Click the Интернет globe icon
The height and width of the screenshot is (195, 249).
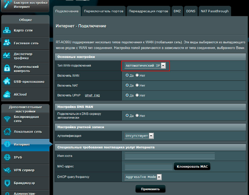[7, 144]
